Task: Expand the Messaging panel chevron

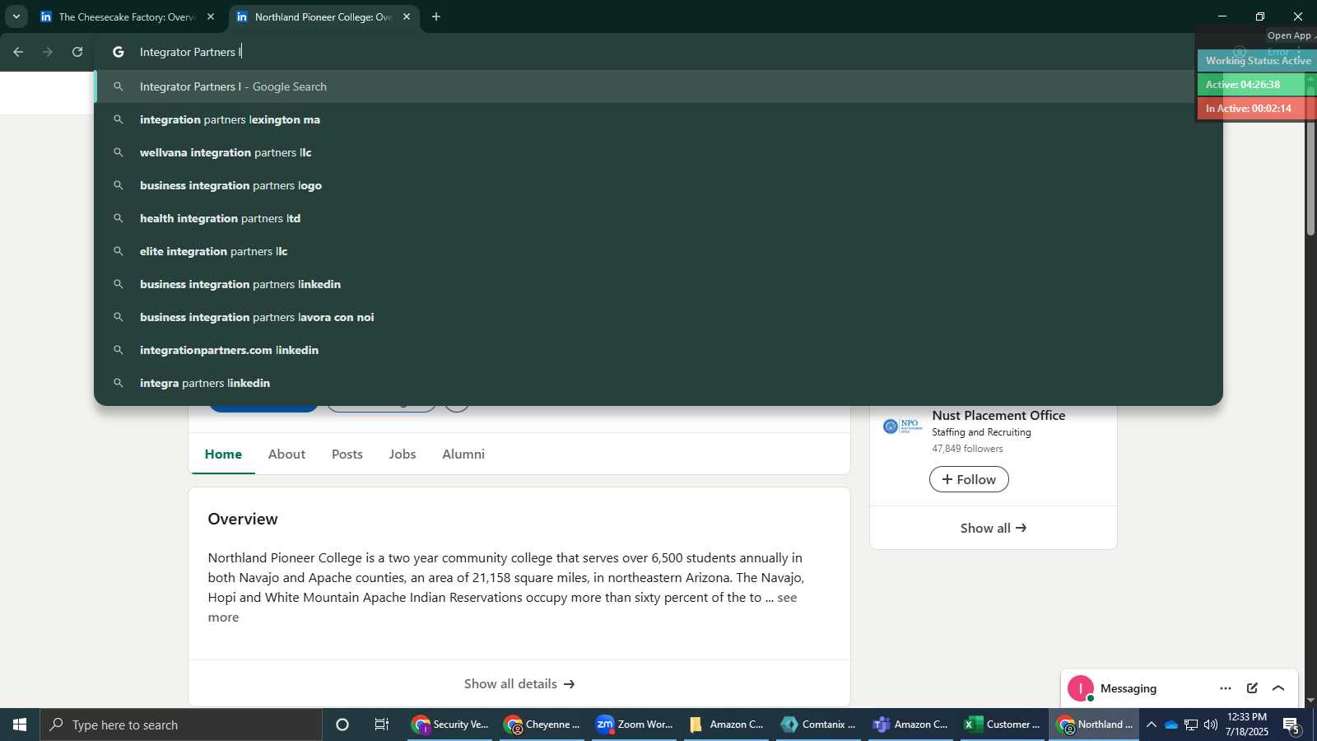Action: click(1278, 688)
